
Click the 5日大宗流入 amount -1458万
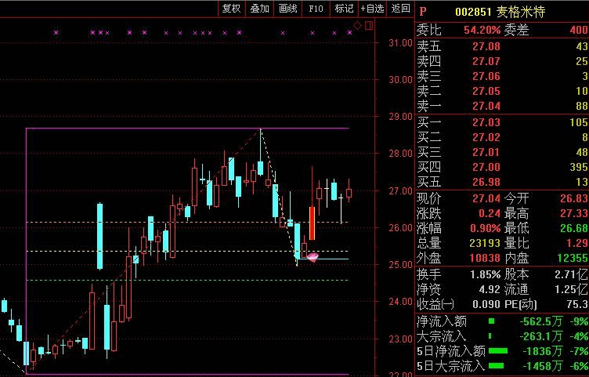point(543,366)
